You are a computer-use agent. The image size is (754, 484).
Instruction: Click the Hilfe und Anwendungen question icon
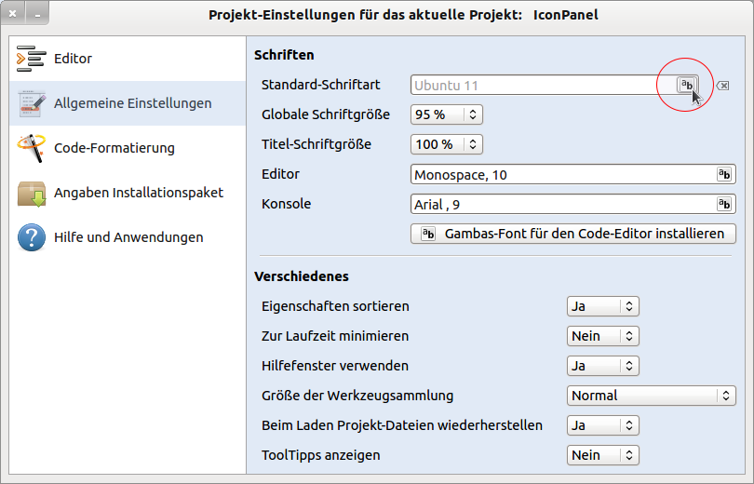31,237
